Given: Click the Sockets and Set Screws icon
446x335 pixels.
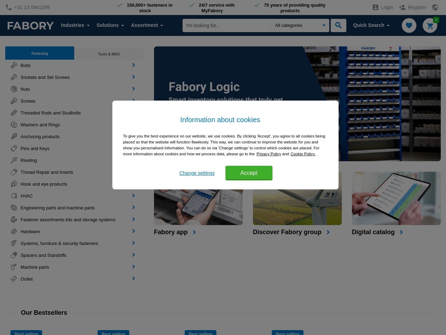Looking at the screenshot, I should point(14,77).
